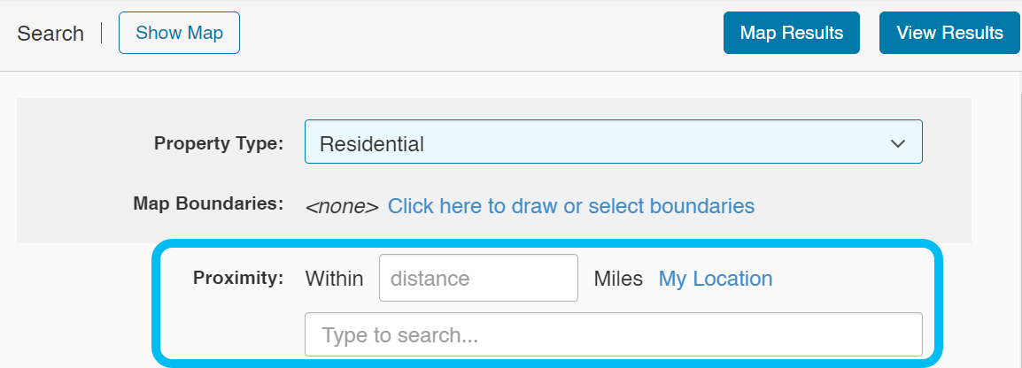Image resolution: width=1022 pixels, height=368 pixels.
Task: Focus the distance input field
Action: 478,279
